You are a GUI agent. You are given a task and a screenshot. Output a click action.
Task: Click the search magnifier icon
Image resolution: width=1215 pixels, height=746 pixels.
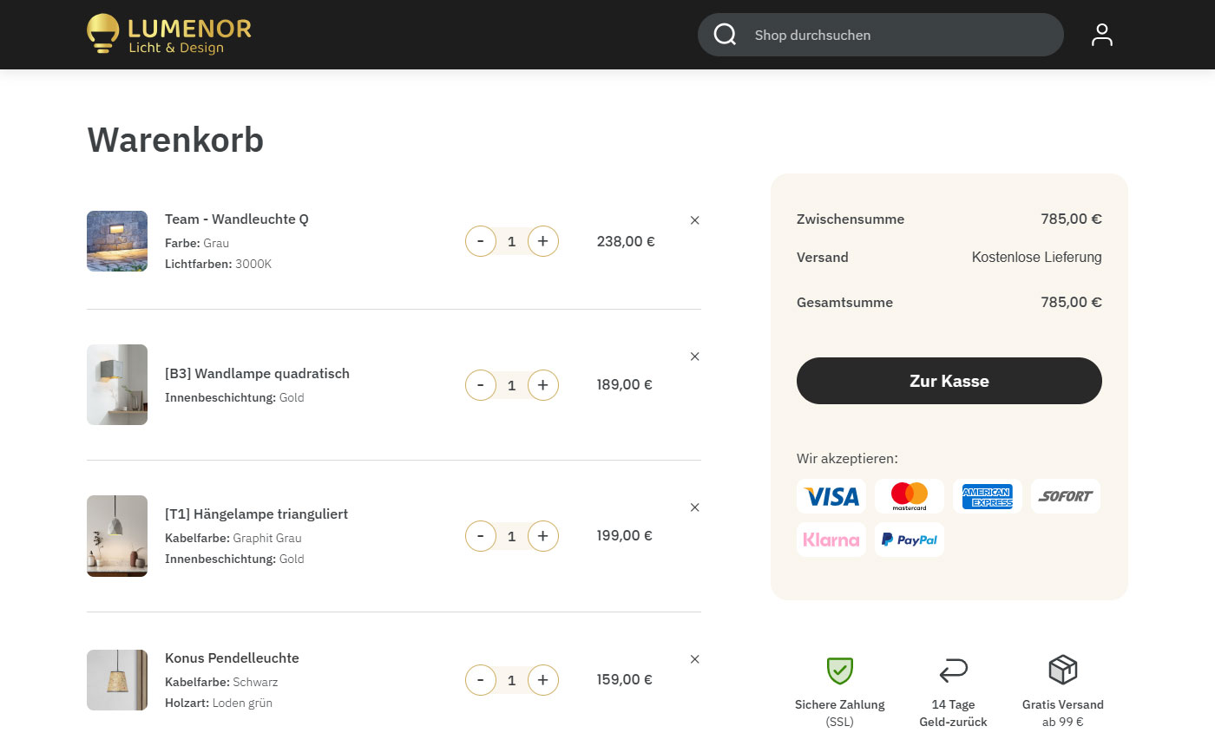coord(725,35)
